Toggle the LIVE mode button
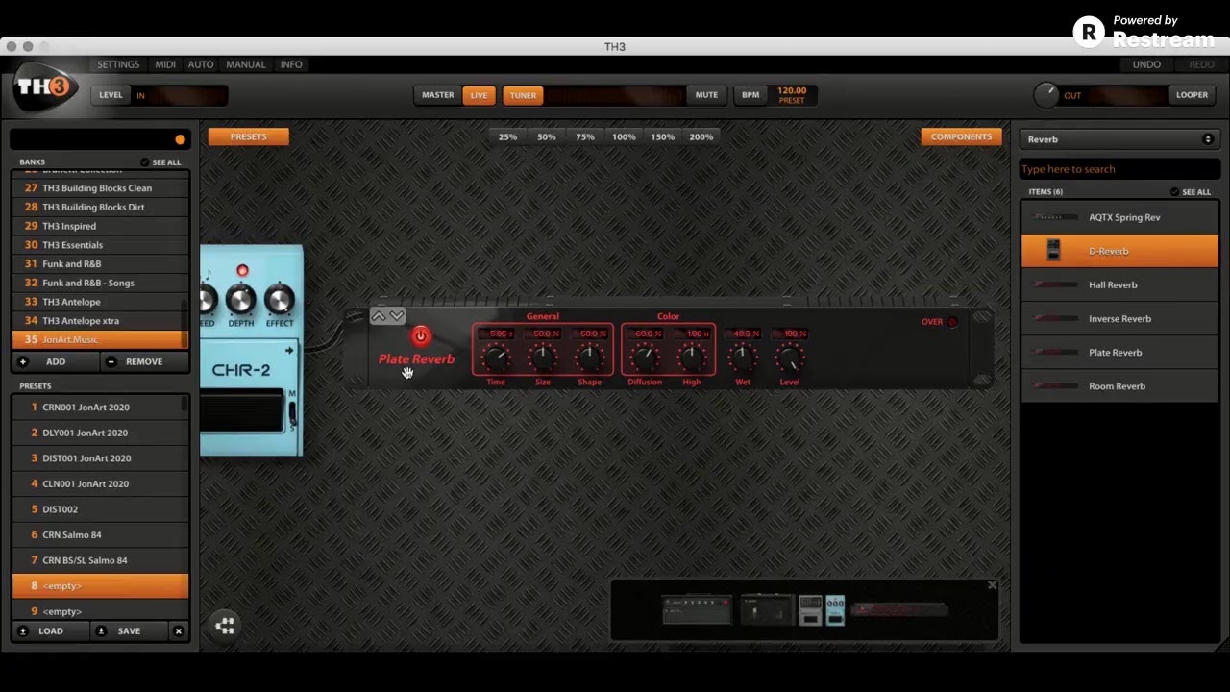The width and height of the screenshot is (1230, 692). tap(479, 95)
